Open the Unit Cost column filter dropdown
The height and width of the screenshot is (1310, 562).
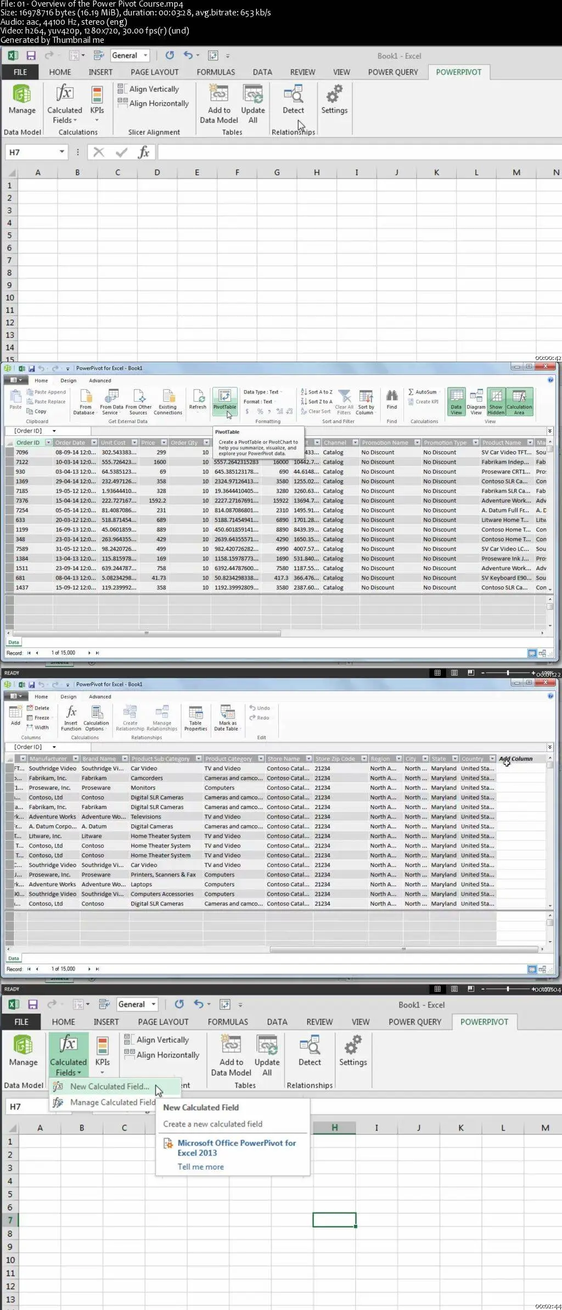(x=134, y=442)
